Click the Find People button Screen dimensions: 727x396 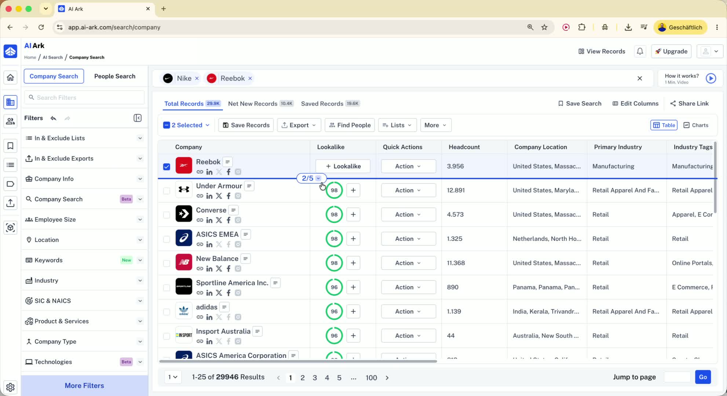[350, 125]
